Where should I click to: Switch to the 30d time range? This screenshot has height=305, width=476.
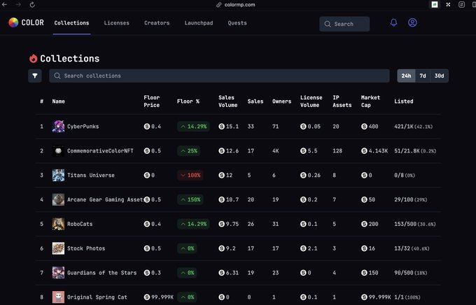(439, 76)
